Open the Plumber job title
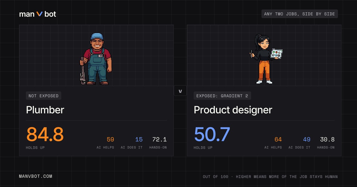The width and height of the screenshot is (357, 187). click(x=45, y=110)
